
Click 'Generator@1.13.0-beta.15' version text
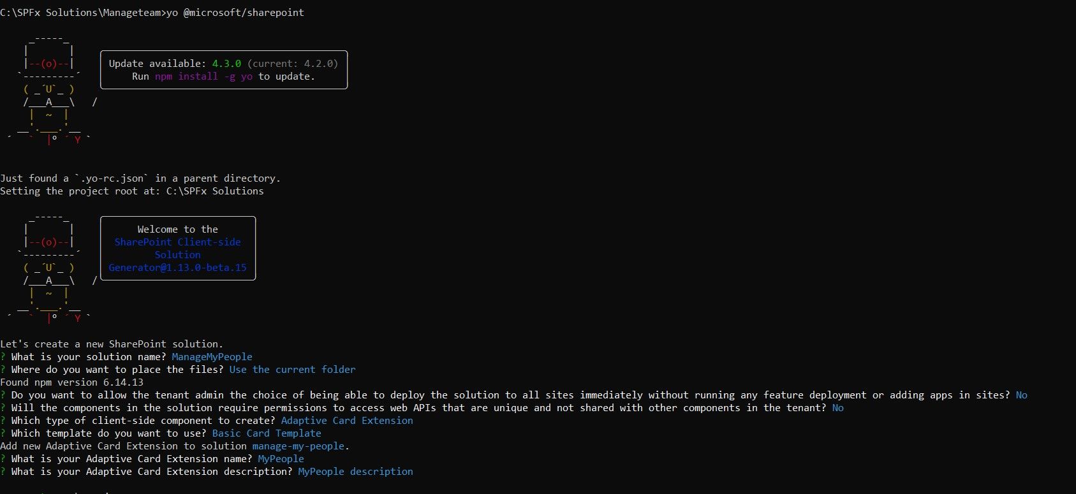(x=177, y=268)
